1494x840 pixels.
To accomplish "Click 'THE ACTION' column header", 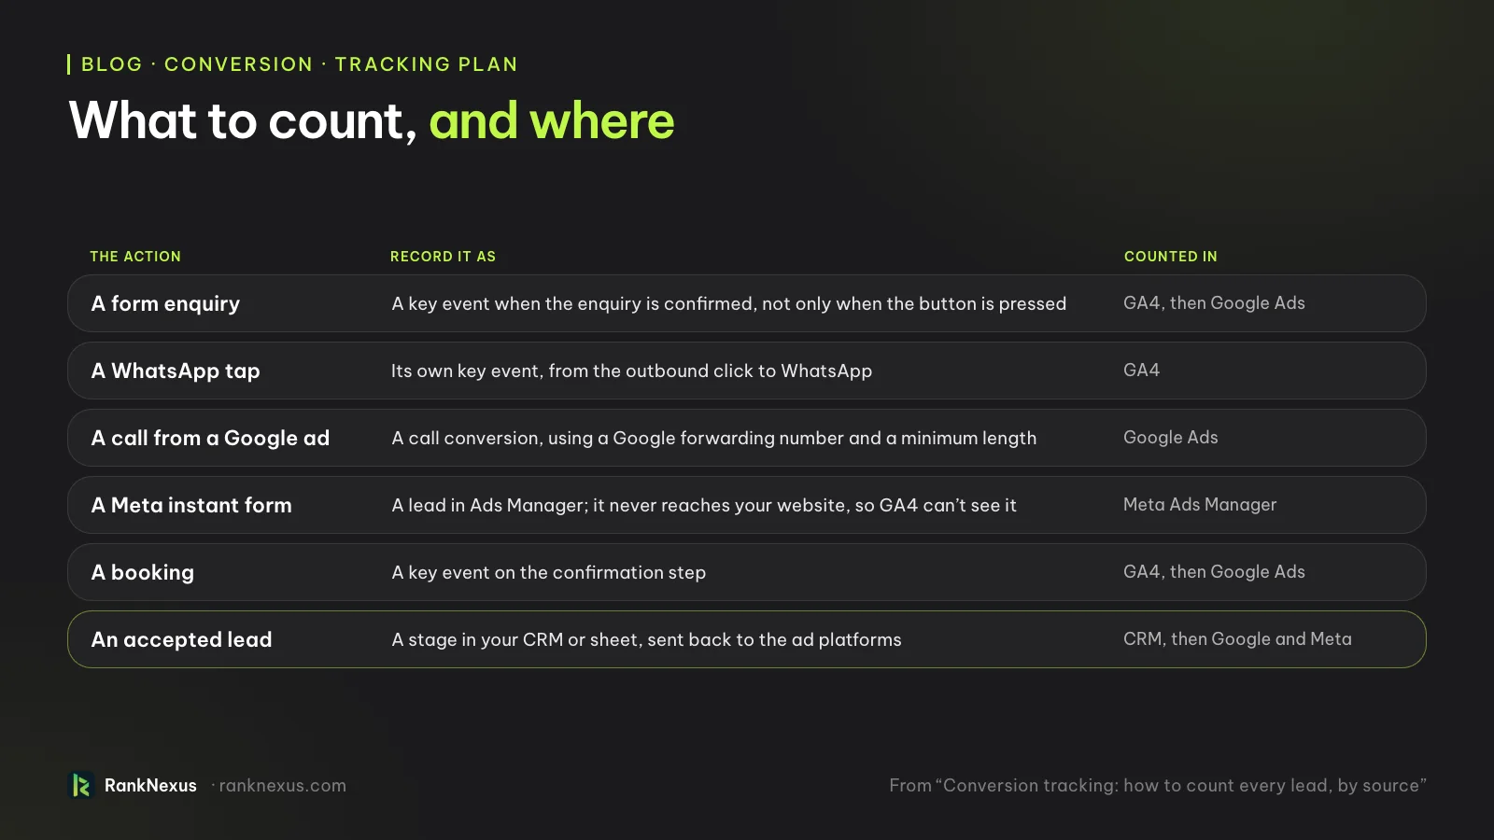I will (135, 257).
